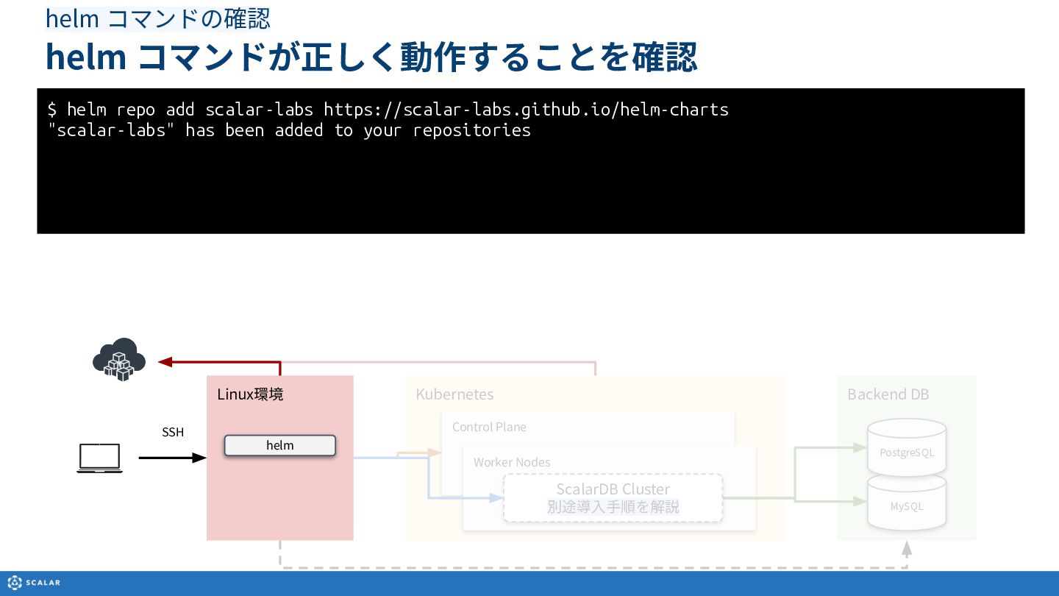This screenshot has width=1059, height=596.
Task: Click the black SSH arrow to Linux
Action: coord(173,458)
